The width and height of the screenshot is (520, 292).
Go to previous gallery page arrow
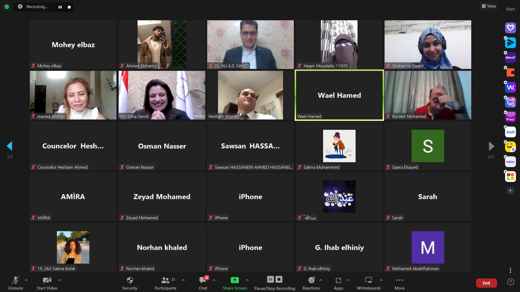[9, 146]
